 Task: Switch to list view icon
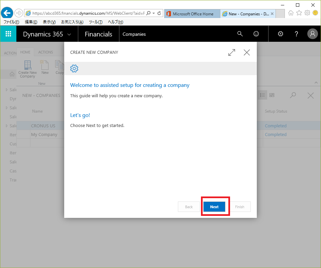click(262, 95)
